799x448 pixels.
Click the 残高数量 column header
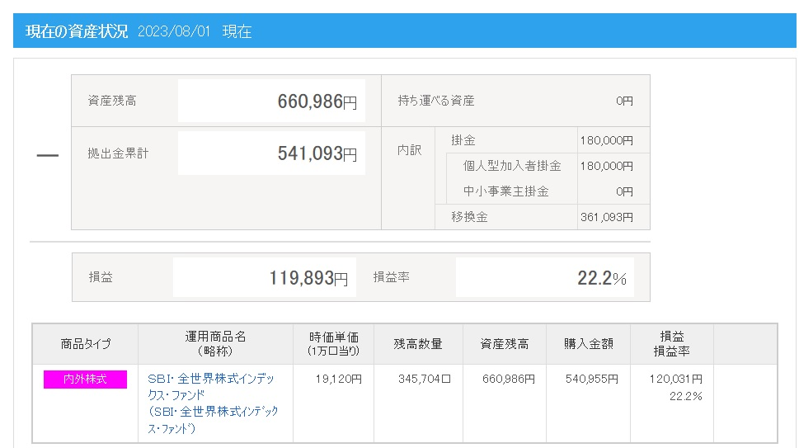[418, 344]
